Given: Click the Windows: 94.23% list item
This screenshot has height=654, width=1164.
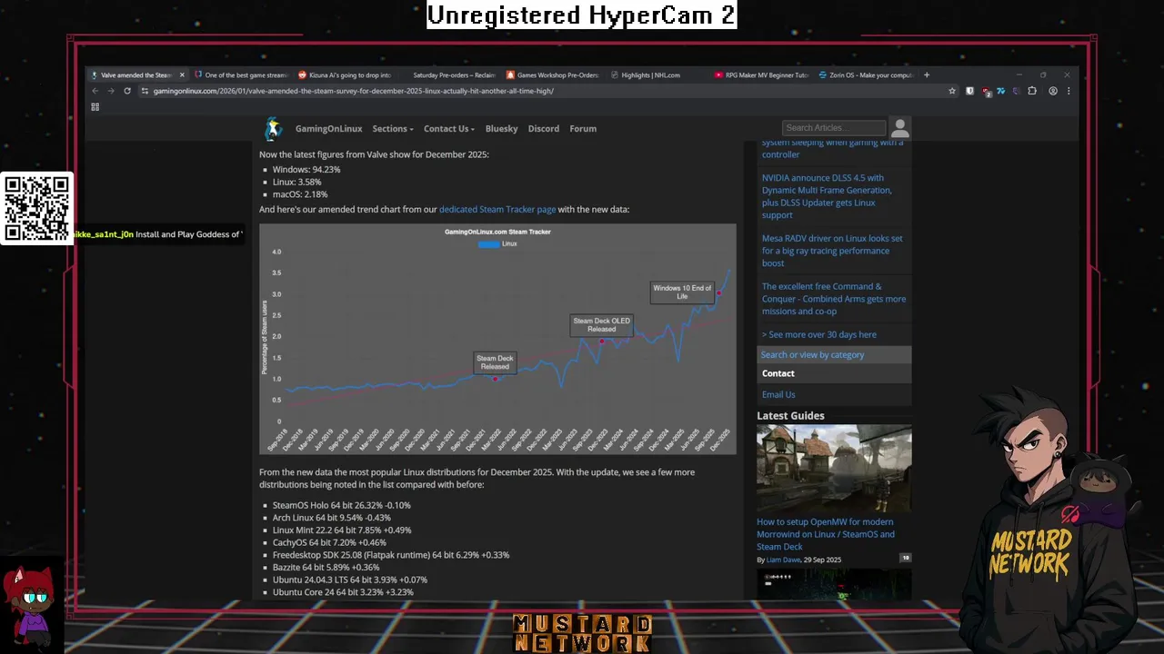Looking at the screenshot, I should (306, 170).
